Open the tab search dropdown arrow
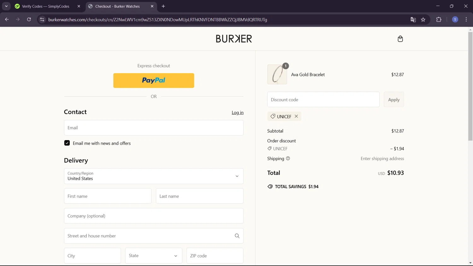Viewport: 473px width, 266px height. click(x=6, y=6)
